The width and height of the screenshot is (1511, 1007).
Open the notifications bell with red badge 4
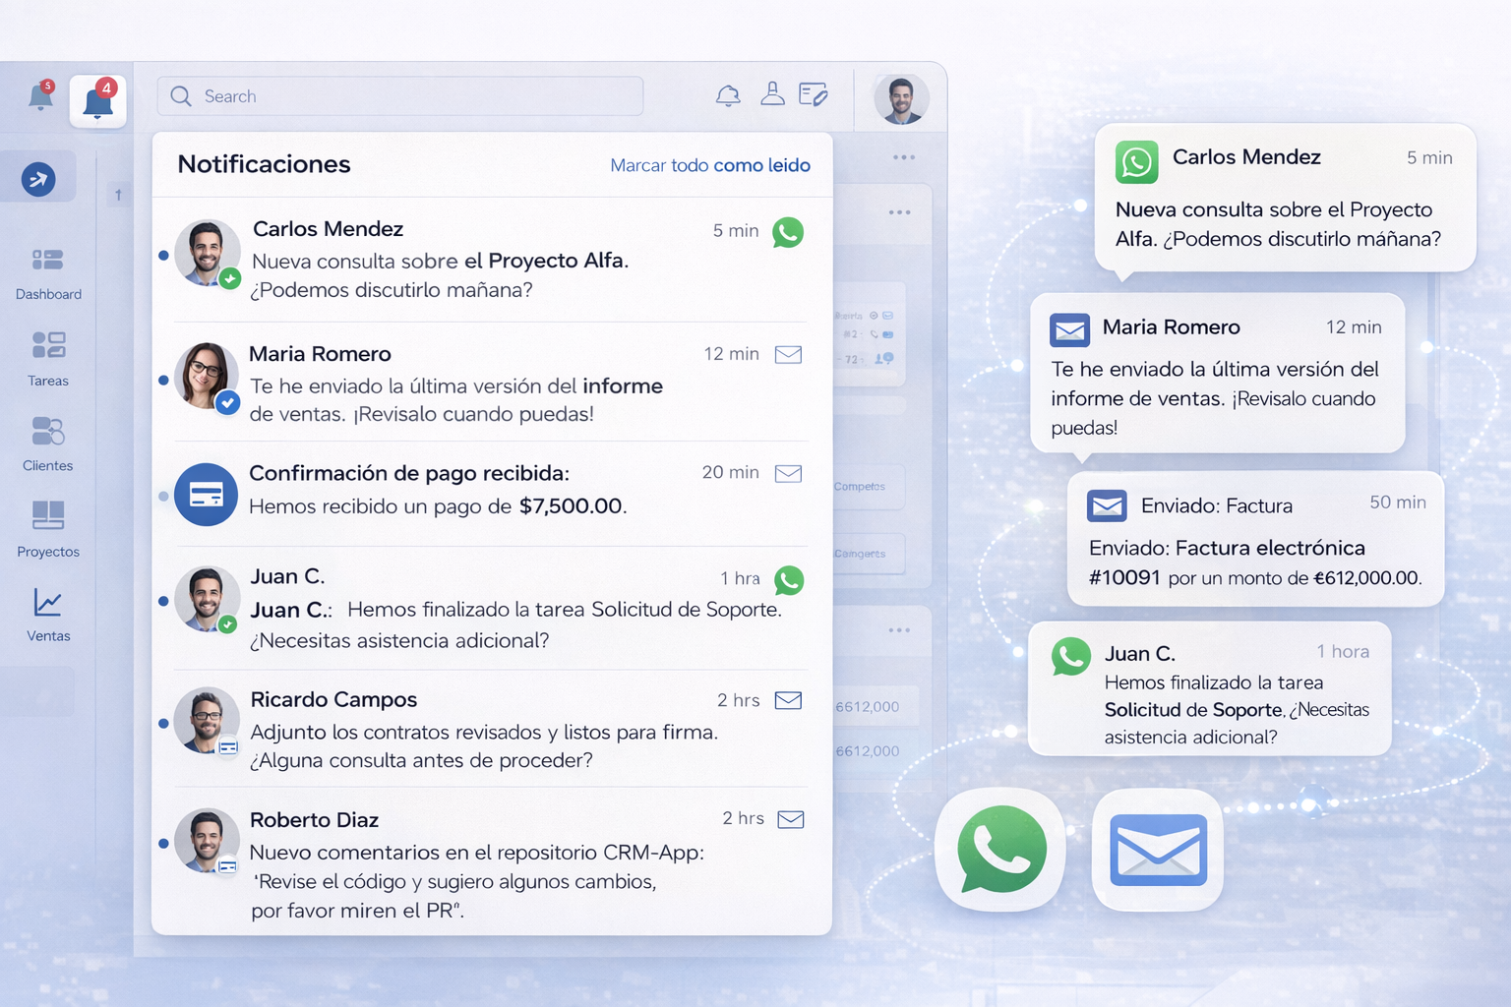(97, 99)
